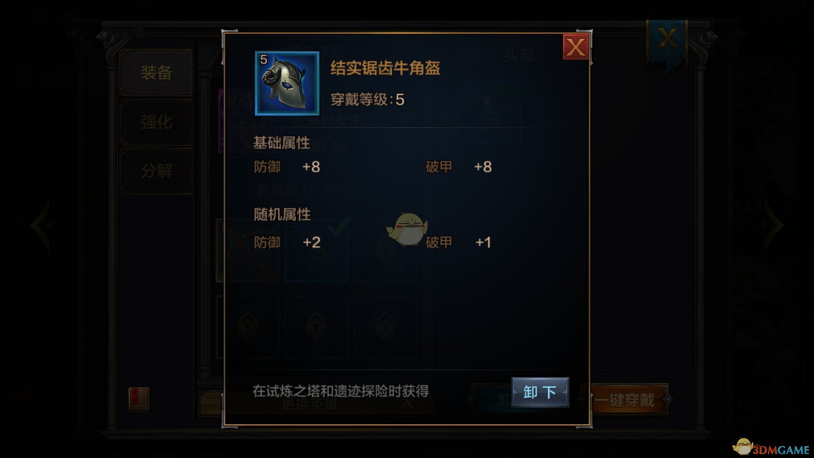The image size is (814, 458).
Task: Click the equipped head slot thumbnail
Action: pos(489,113)
